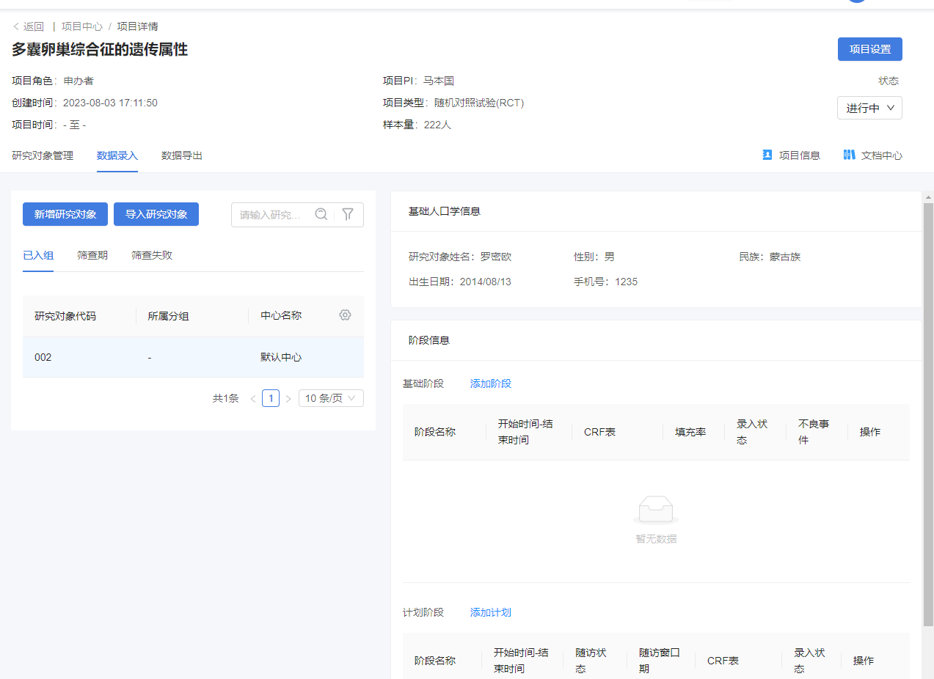Click the 项目设置 button
Screen dimensions: 934x679
click(x=869, y=49)
